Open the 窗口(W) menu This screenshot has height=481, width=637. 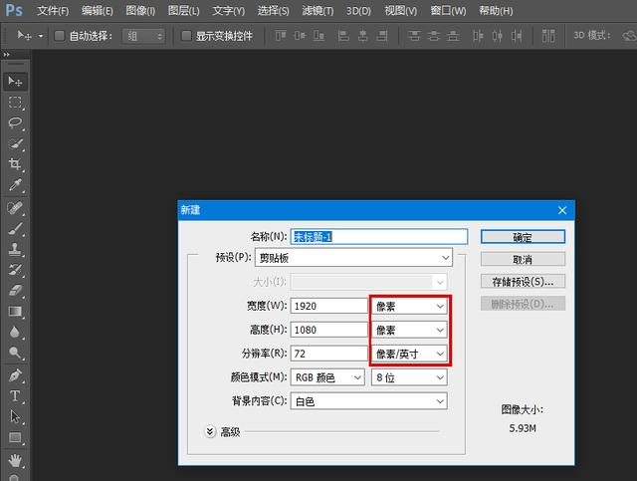pos(448,11)
